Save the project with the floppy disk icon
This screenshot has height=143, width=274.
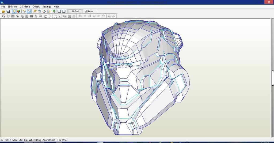[8, 11]
